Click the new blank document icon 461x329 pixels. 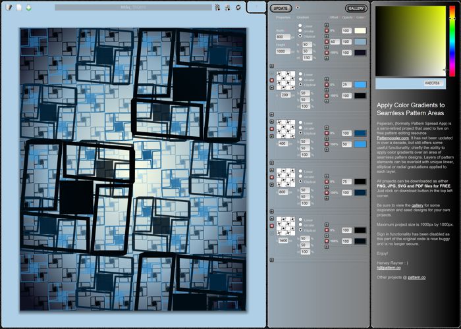pyautogui.click(x=19, y=7)
